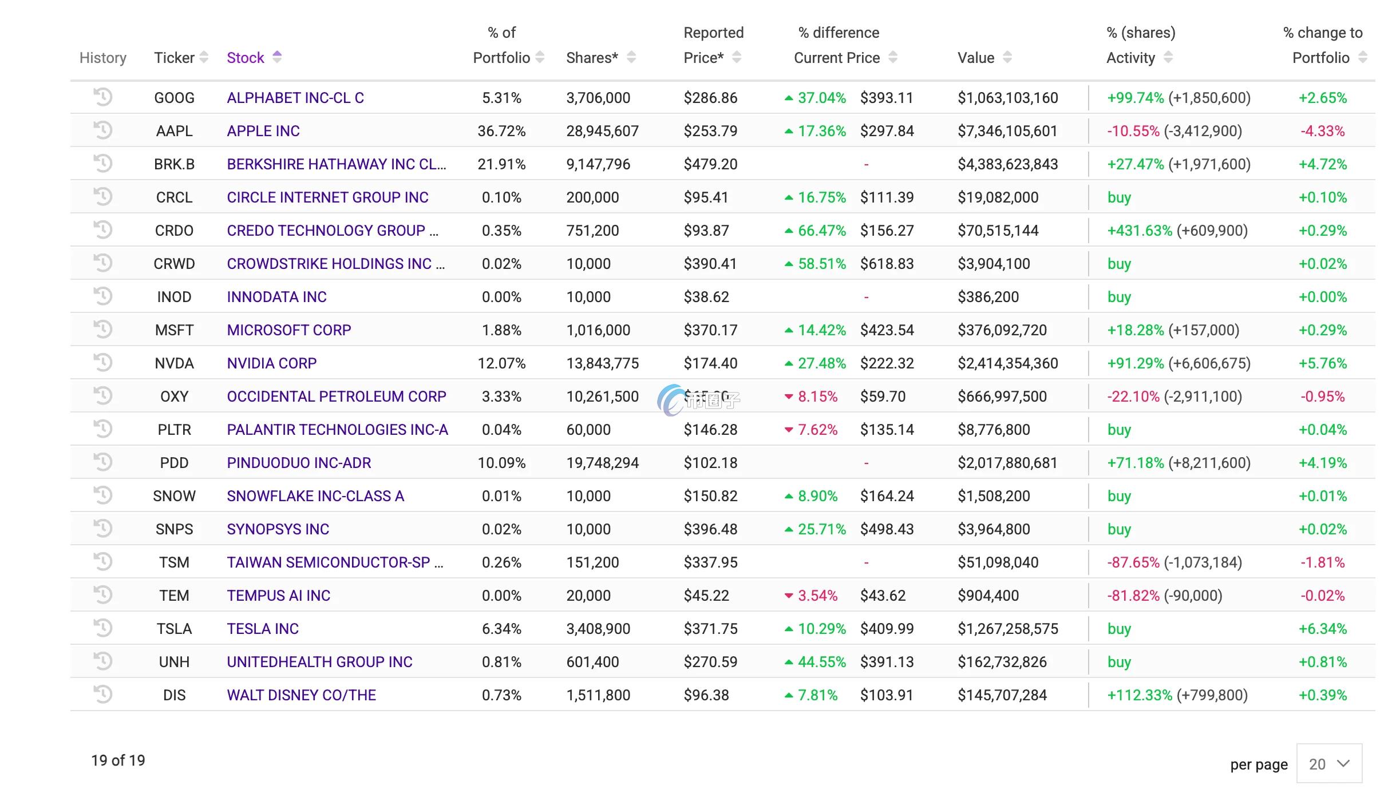This screenshot has height=801, width=1400.
Task: Click the History column header
Action: 103,58
